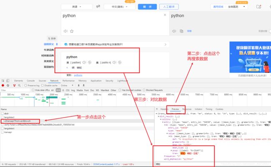The image size is (271, 167).
Task: Stop recording network log red button
Action: (3, 86)
